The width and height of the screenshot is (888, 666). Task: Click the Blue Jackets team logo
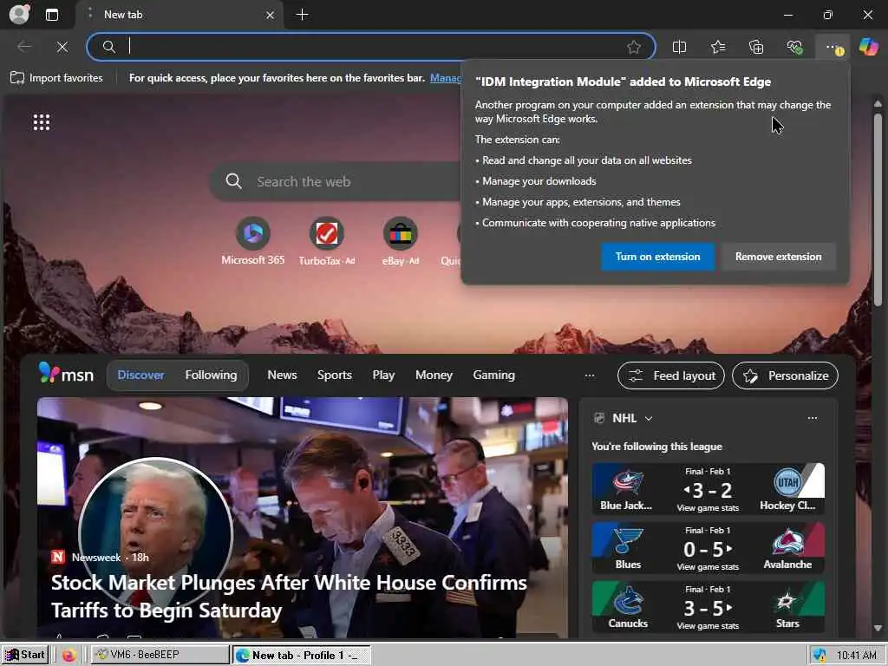(626, 482)
